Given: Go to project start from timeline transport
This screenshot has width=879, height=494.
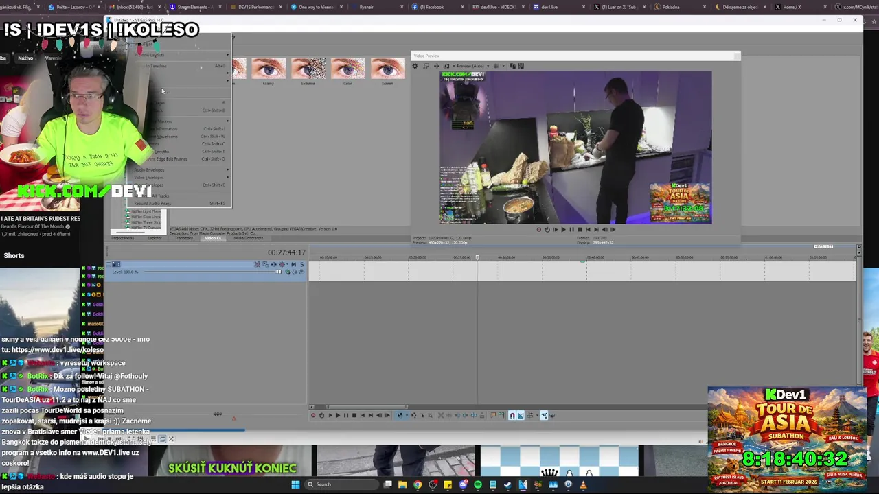Looking at the screenshot, I should coord(363,415).
